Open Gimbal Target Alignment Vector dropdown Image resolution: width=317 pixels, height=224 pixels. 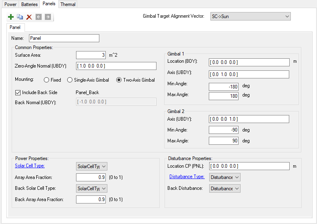click(x=250, y=16)
